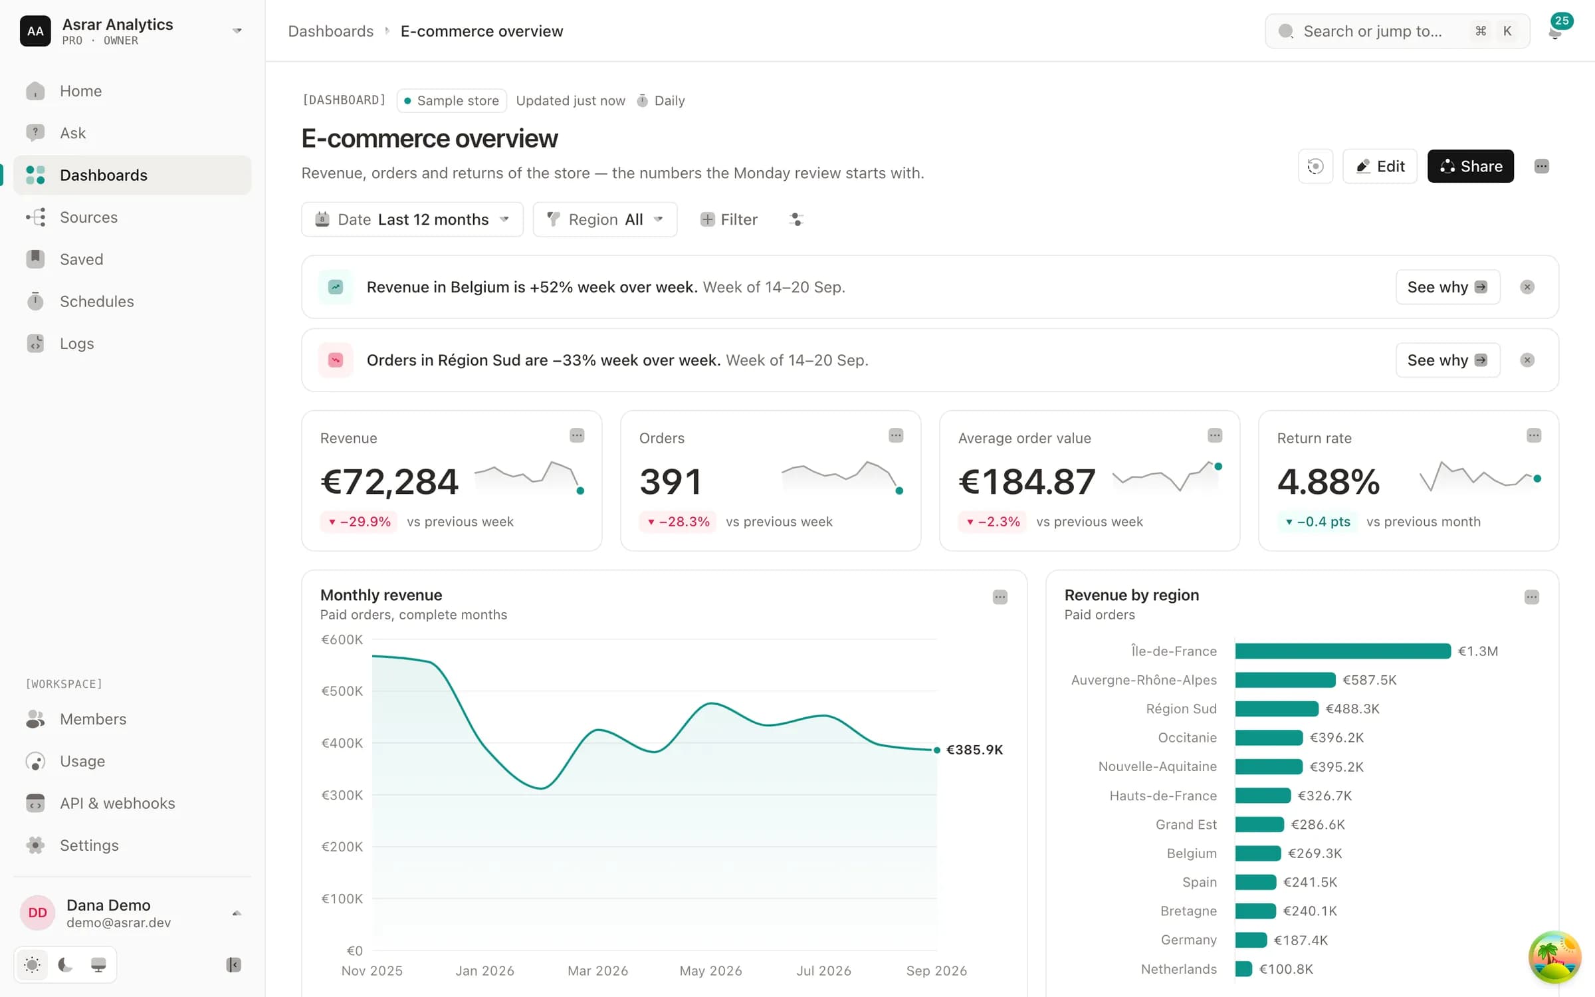The image size is (1595, 997).
Task: Click the red trend icon on Région Sud insight
Action: click(336, 360)
